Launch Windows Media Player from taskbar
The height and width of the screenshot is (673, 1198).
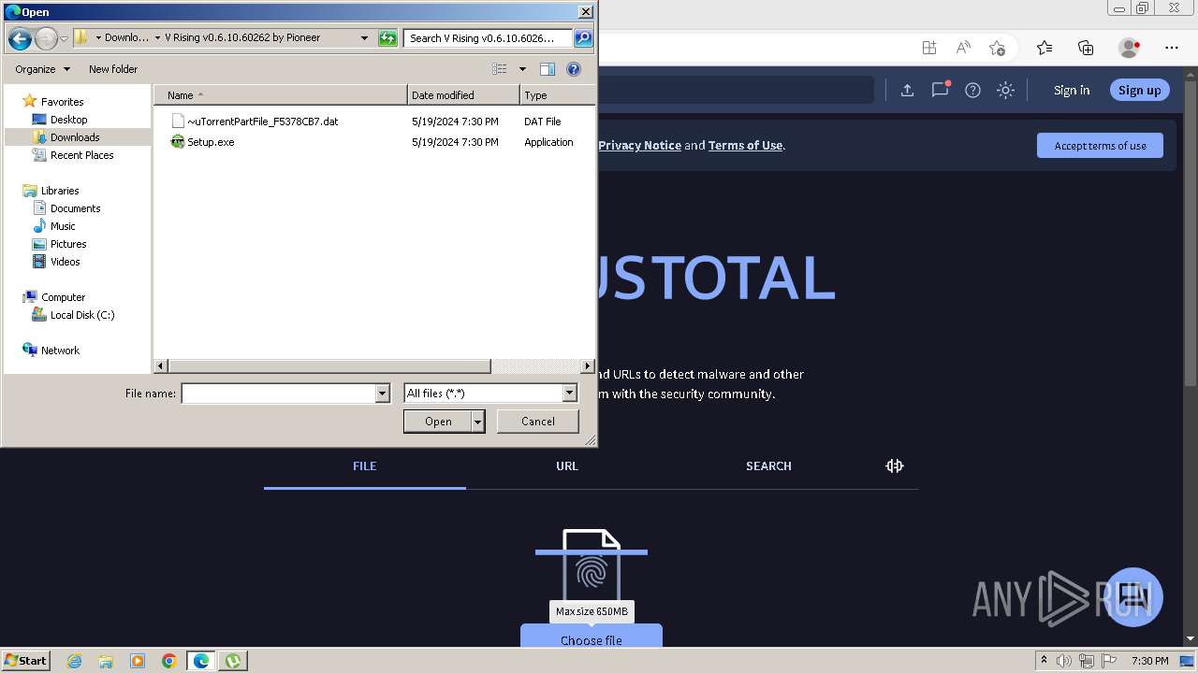click(138, 661)
